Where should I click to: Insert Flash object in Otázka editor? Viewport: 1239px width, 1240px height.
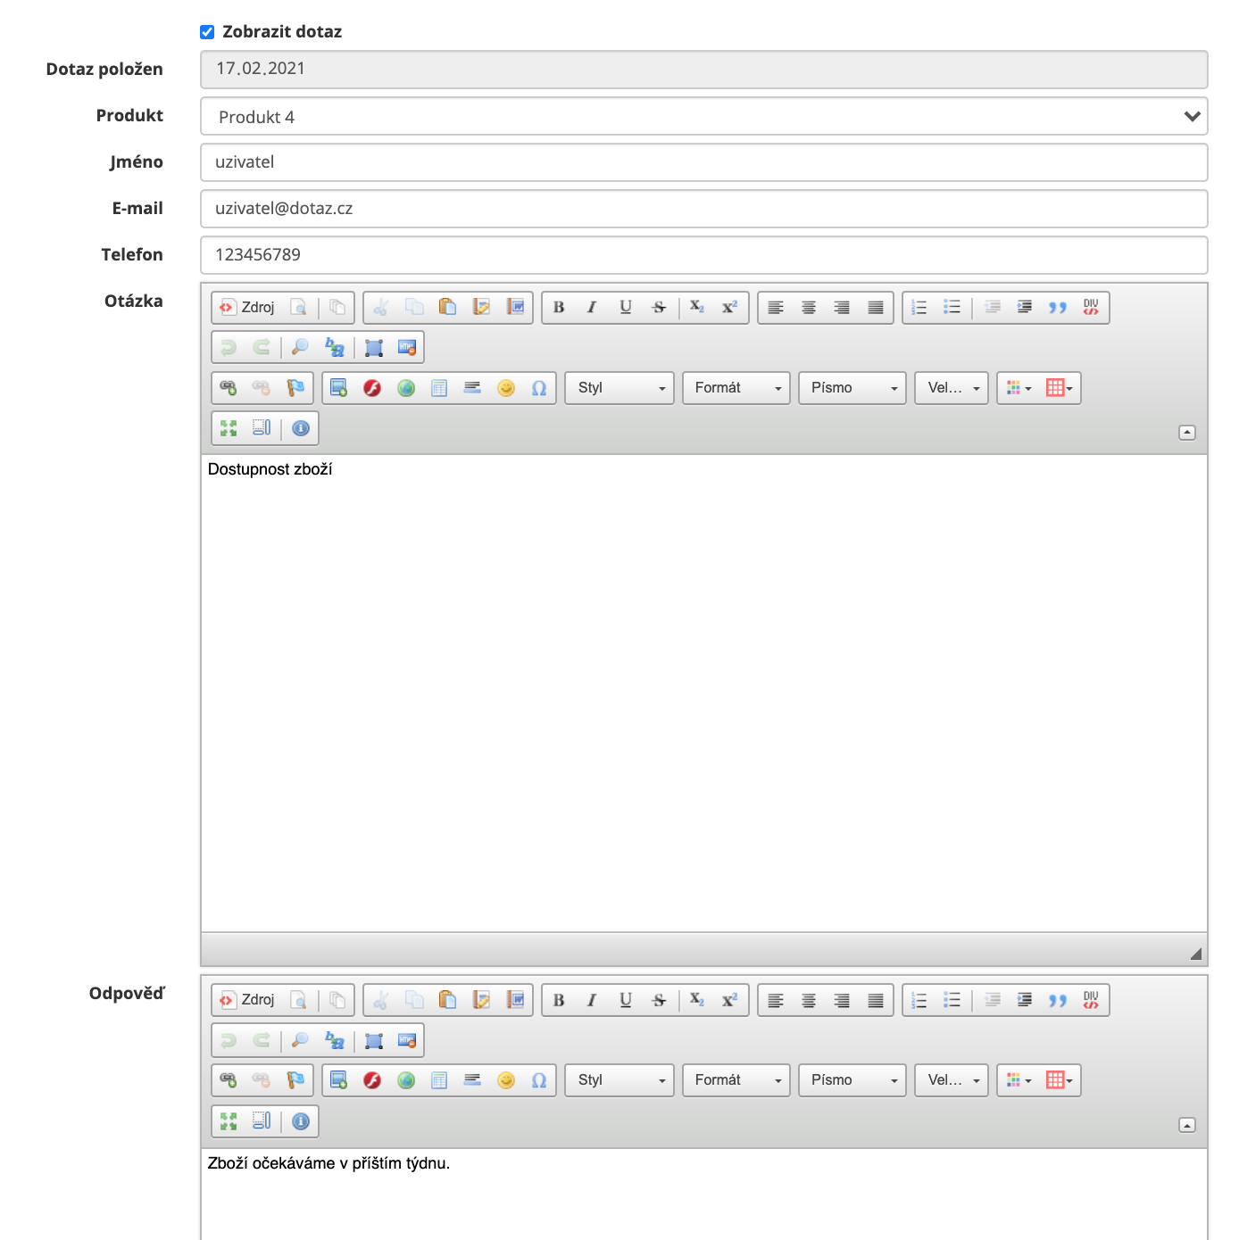coord(372,388)
